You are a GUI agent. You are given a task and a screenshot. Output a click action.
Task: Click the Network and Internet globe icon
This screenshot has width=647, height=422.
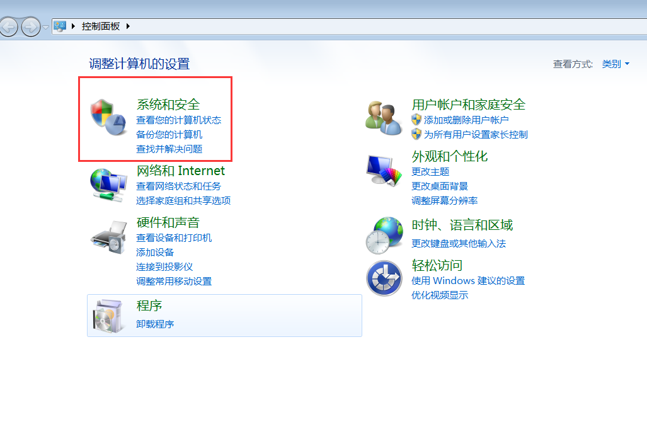[108, 185]
